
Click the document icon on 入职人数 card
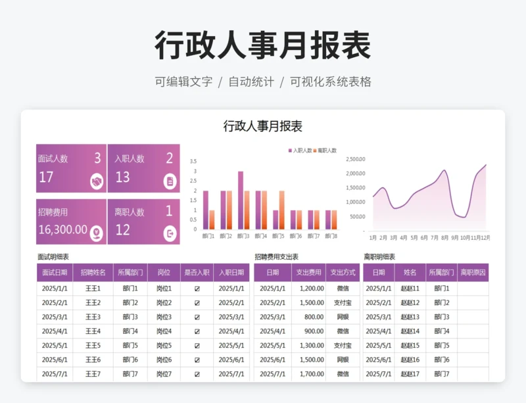point(170,181)
